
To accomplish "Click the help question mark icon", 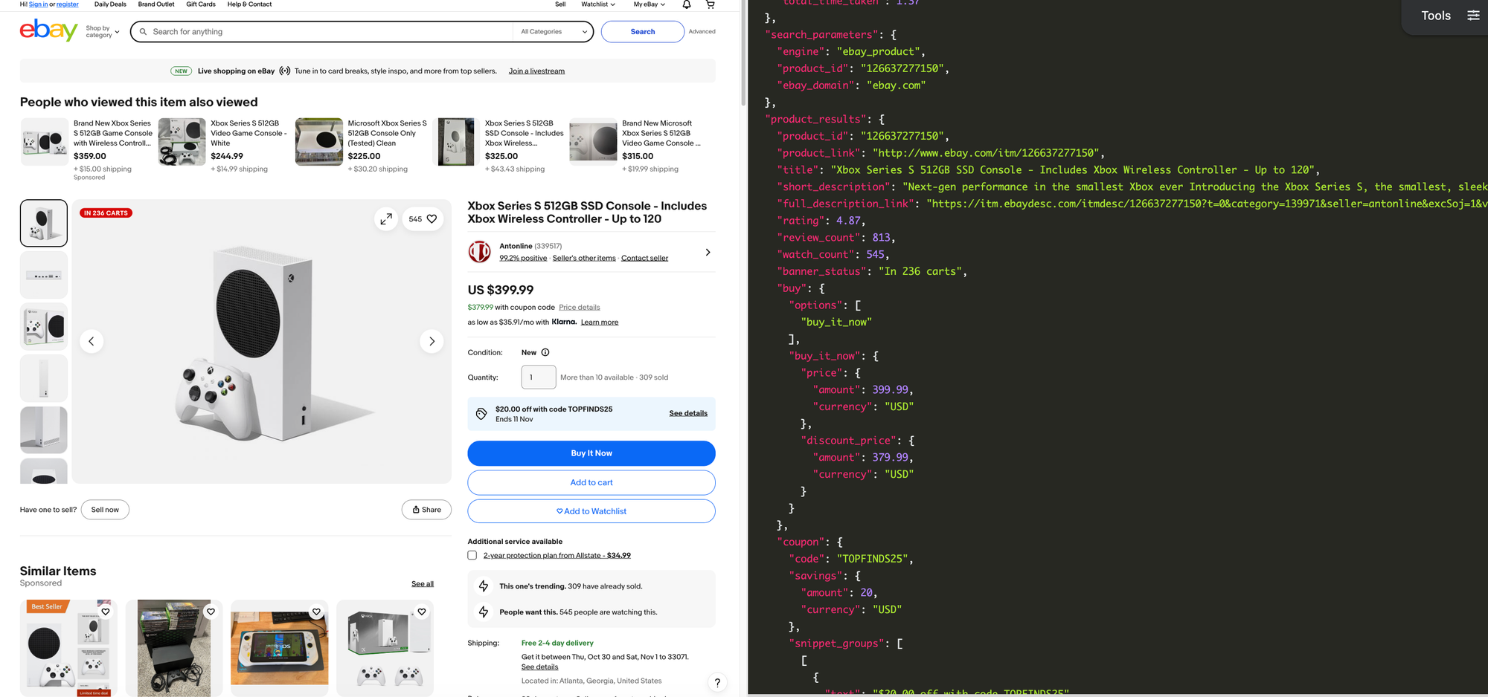I will pos(716,683).
